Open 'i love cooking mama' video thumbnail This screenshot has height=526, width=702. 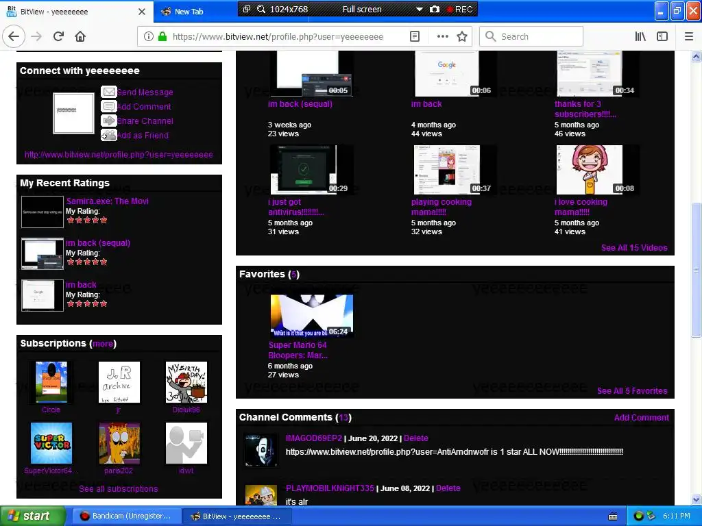[598, 170]
